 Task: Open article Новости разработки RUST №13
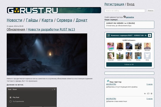(51, 29)
